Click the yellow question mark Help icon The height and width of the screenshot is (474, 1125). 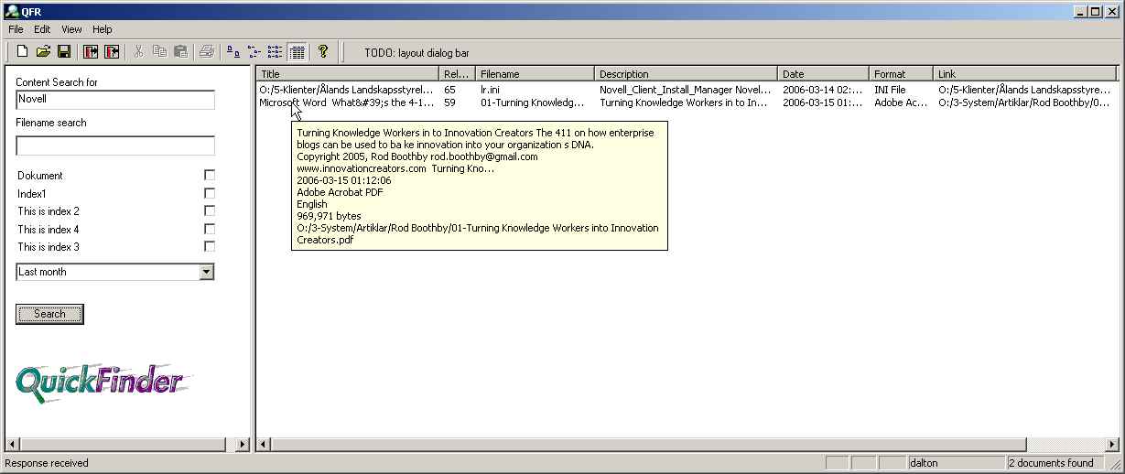[322, 52]
